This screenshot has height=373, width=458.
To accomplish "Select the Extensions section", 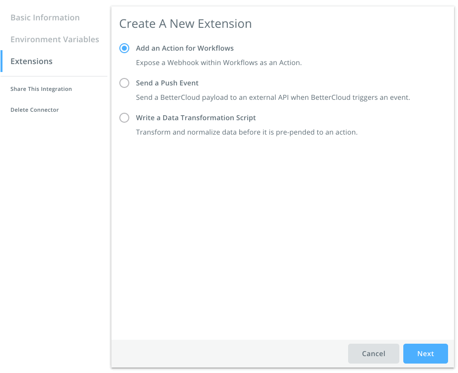I will (31, 61).
